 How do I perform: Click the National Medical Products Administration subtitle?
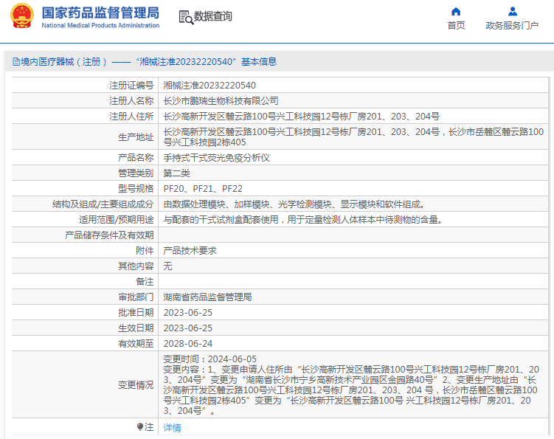coord(100,25)
